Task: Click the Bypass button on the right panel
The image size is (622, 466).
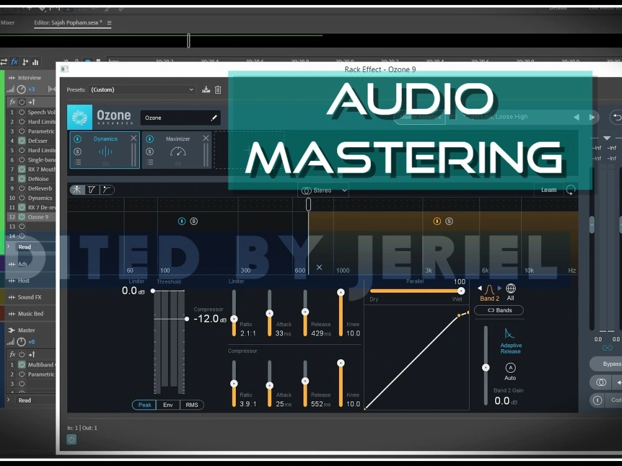Action: pos(610,363)
